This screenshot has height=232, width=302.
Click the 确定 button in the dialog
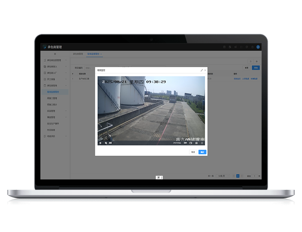[x=202, y=152]
